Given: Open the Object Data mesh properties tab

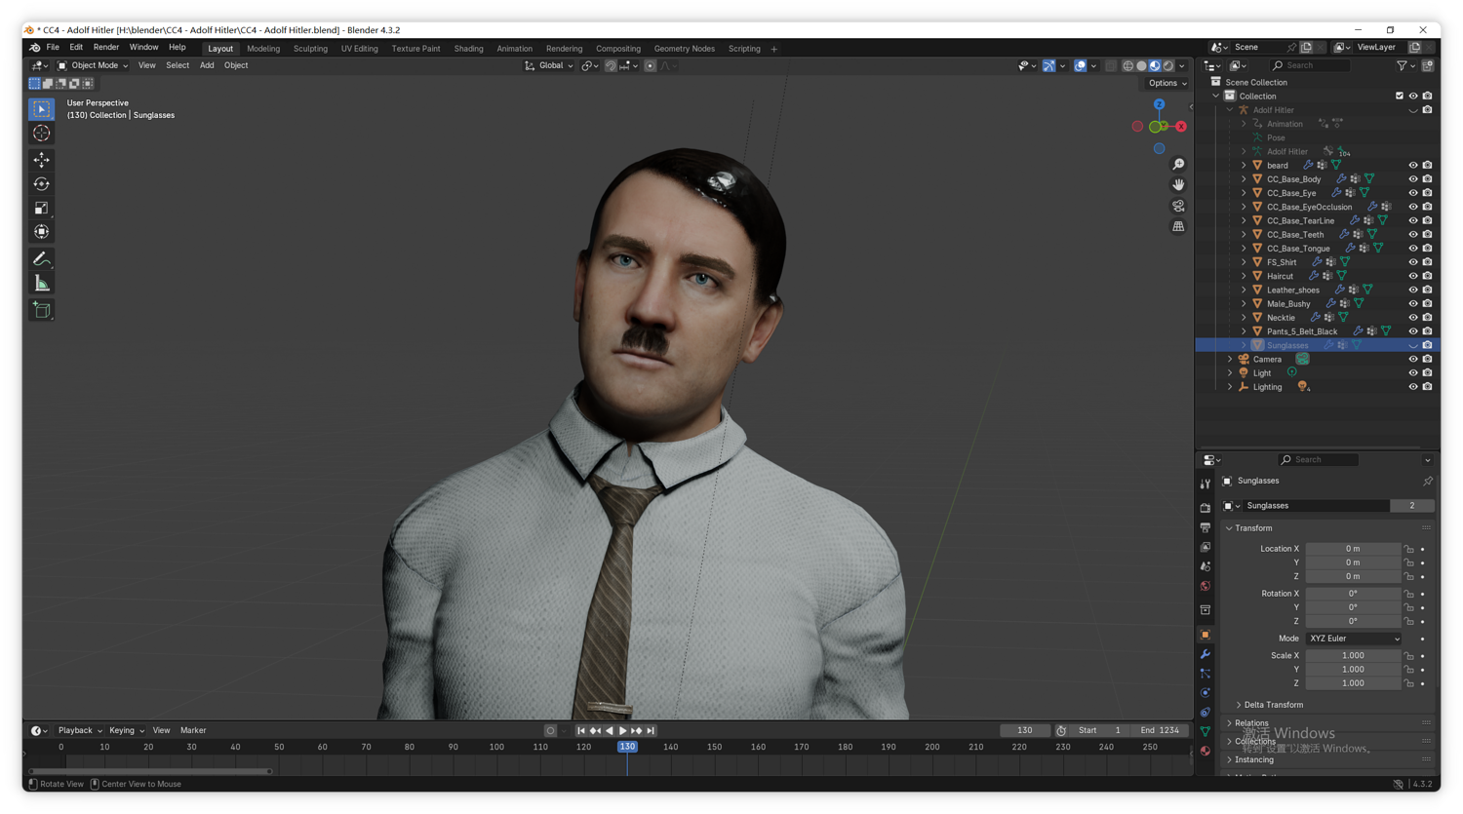Looking at the screenshot, I should pos(1206,732).
